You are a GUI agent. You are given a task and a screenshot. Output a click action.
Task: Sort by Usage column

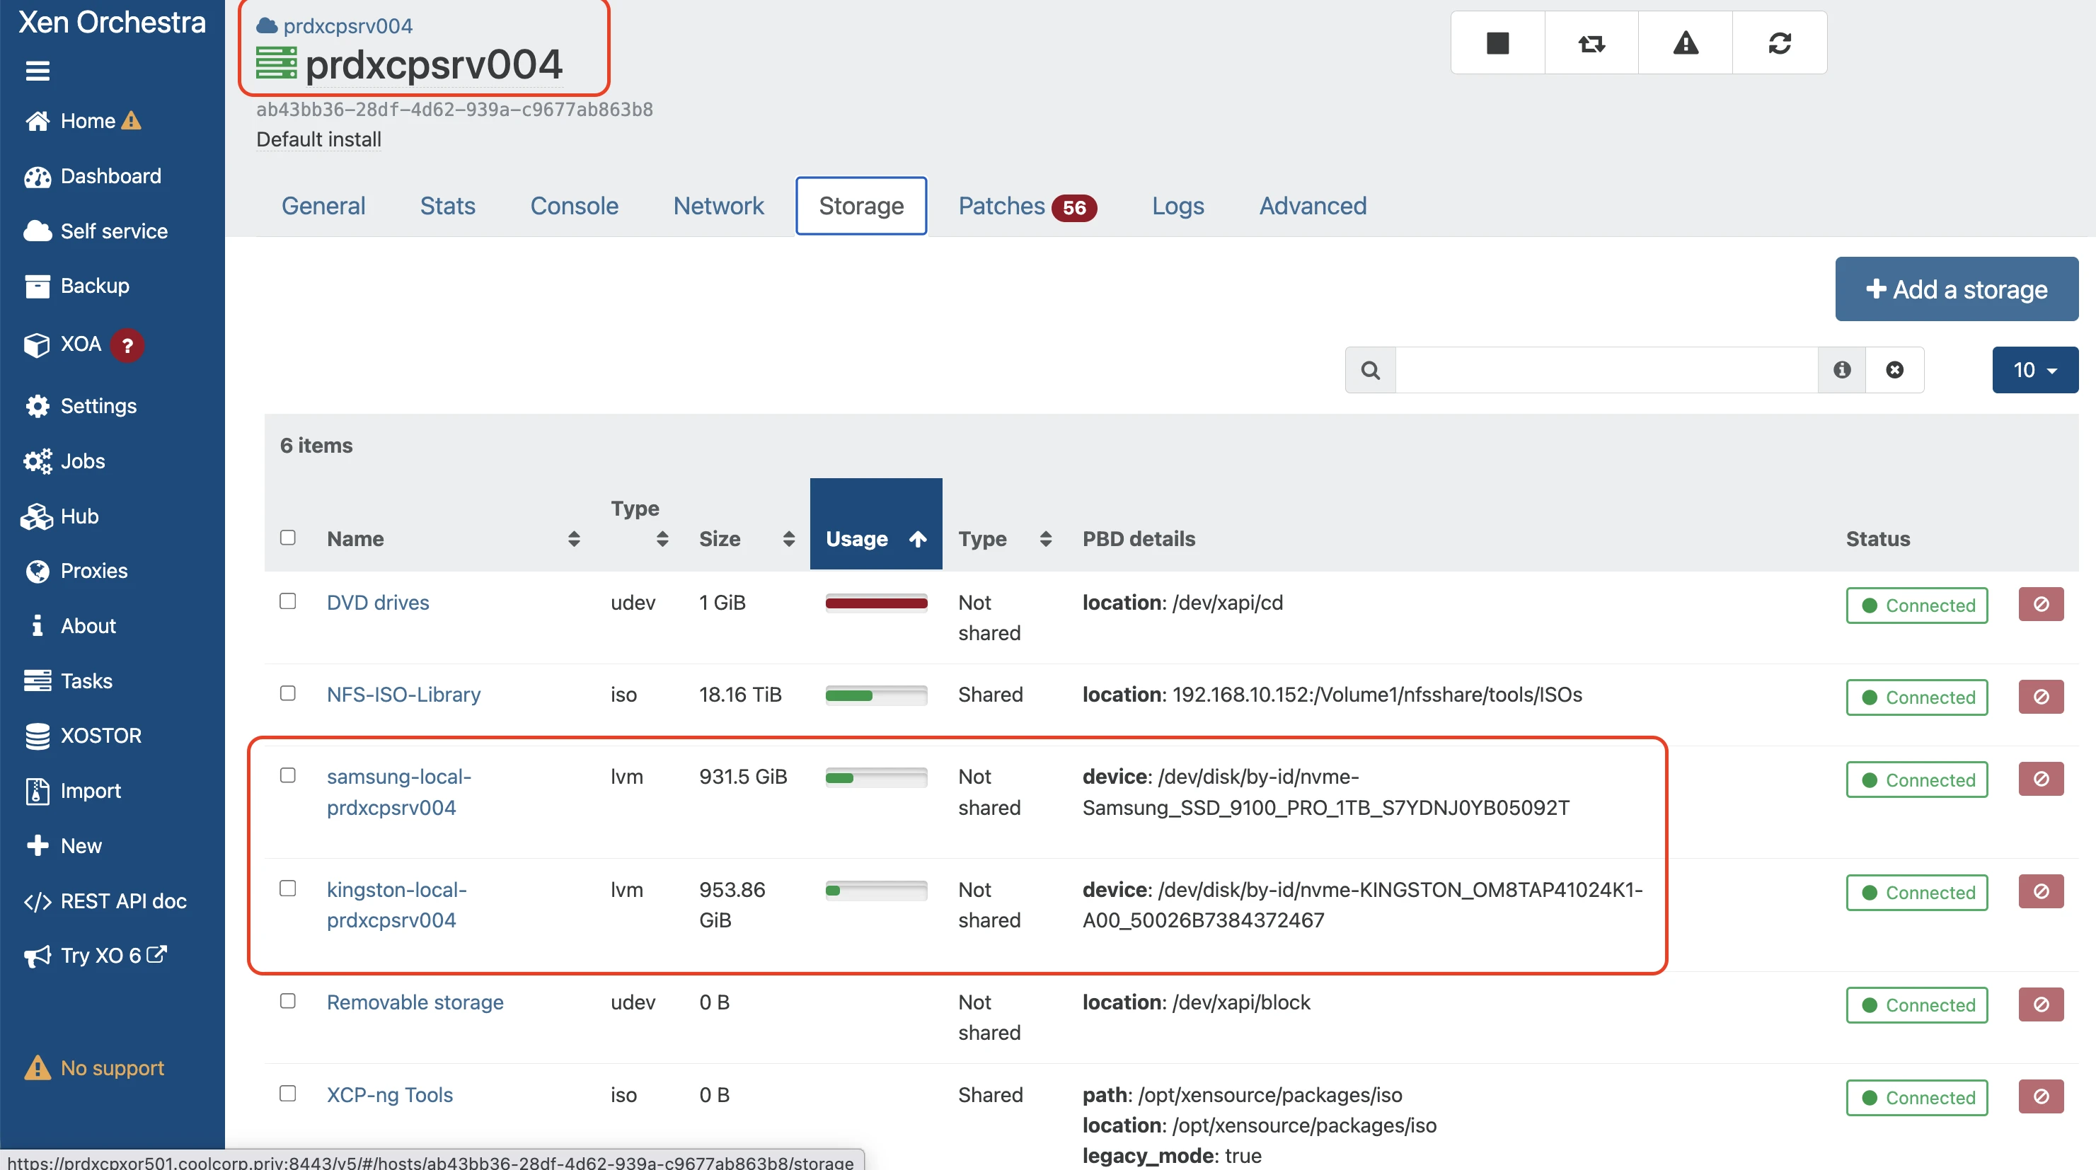click(x=876, y=524)
